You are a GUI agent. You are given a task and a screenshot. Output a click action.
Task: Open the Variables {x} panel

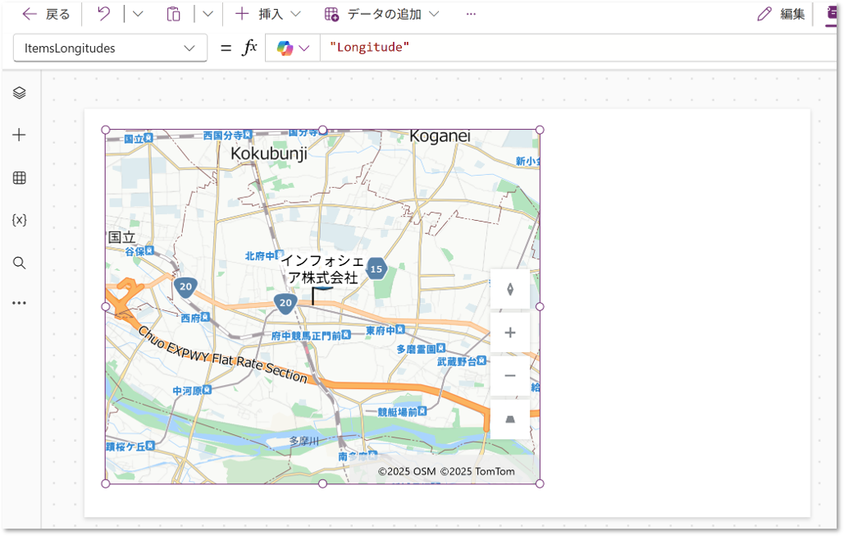pos(20,220)
